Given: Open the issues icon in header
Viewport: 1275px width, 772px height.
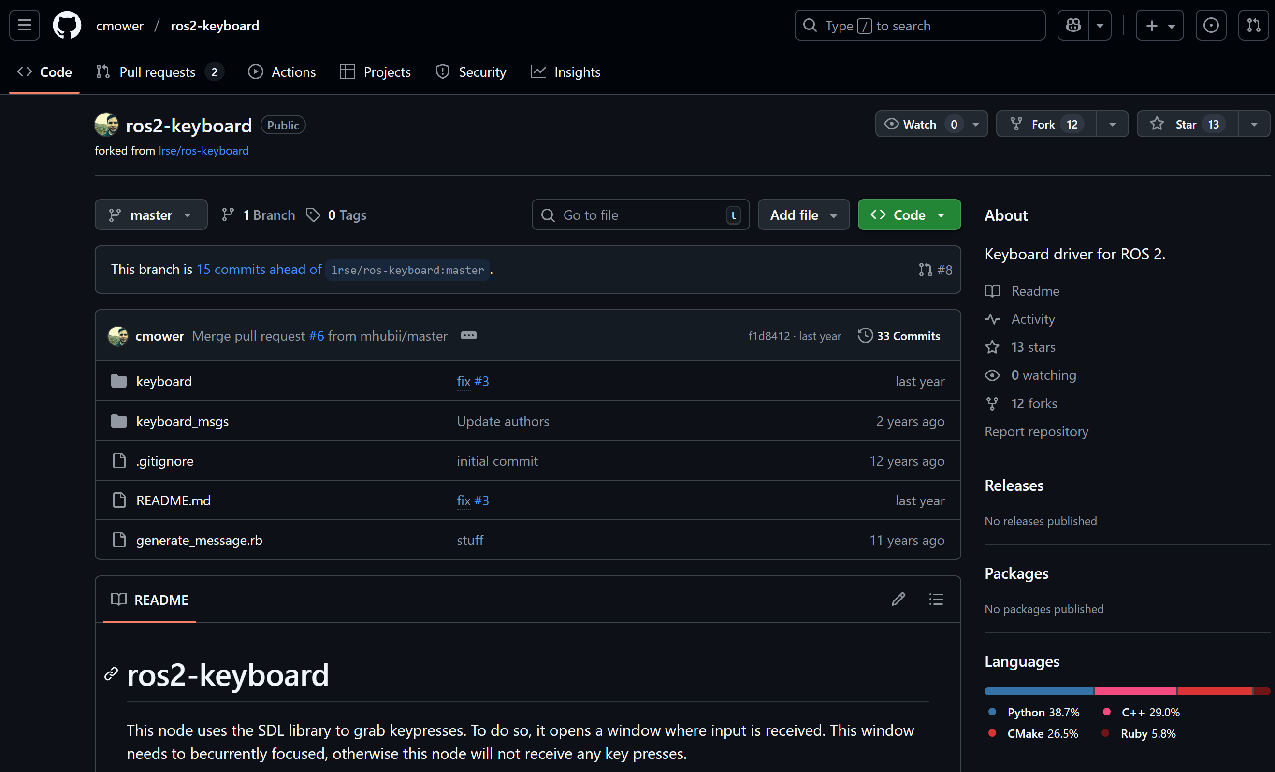Looking at the screenshot, I should coord(1210,25).
